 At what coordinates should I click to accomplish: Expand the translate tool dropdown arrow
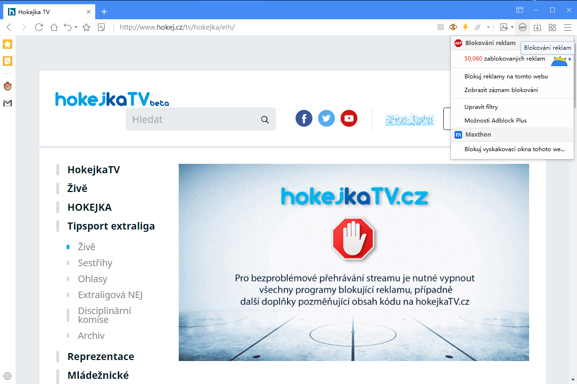512,27
